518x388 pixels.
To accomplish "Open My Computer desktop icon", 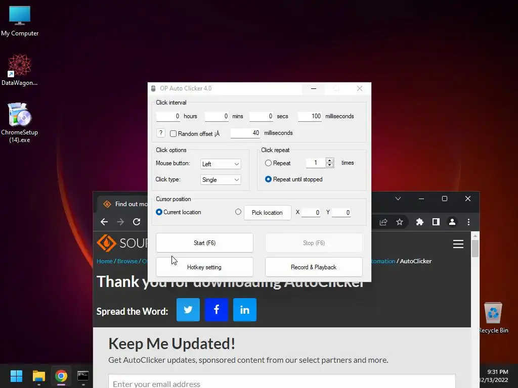I will (x=20, y=21).
